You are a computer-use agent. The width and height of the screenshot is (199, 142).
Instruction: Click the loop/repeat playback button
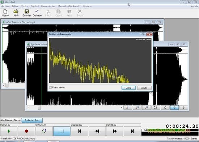tap(44, 131)
